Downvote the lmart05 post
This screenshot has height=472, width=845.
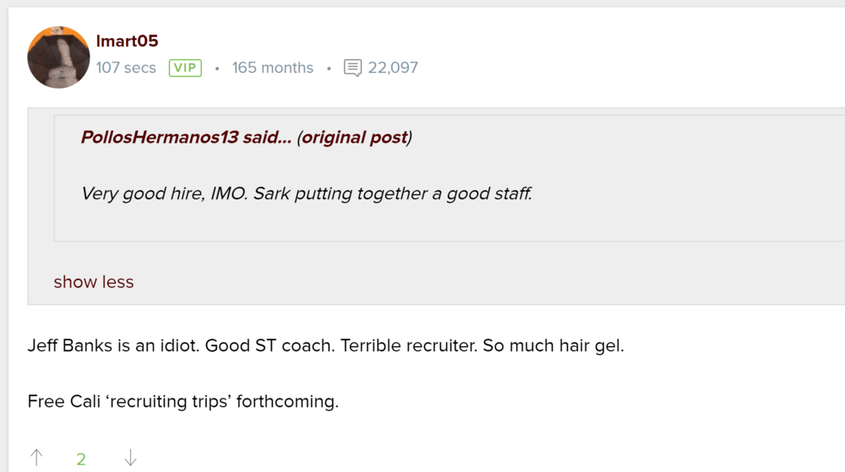pos(130,458)
